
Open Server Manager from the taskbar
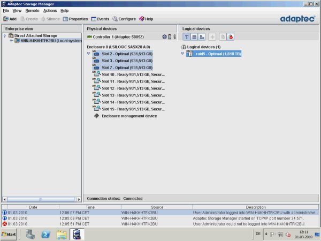[30, 234]
